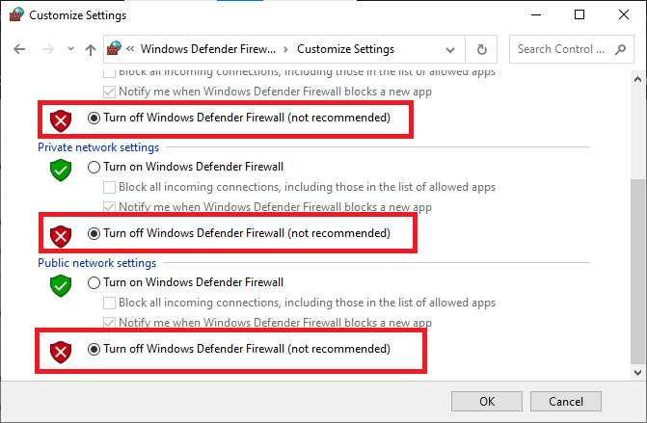
Task: Check Block all incoming connections under Public network
Action: pyautogui.click(x=111, y=303)
